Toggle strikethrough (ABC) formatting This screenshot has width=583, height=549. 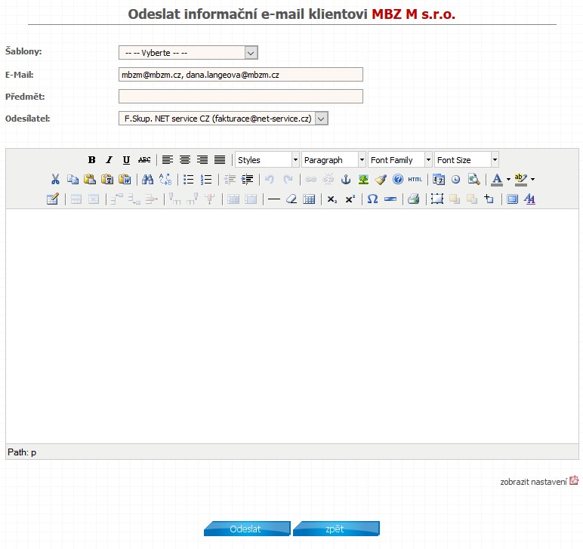pos(144,160)
